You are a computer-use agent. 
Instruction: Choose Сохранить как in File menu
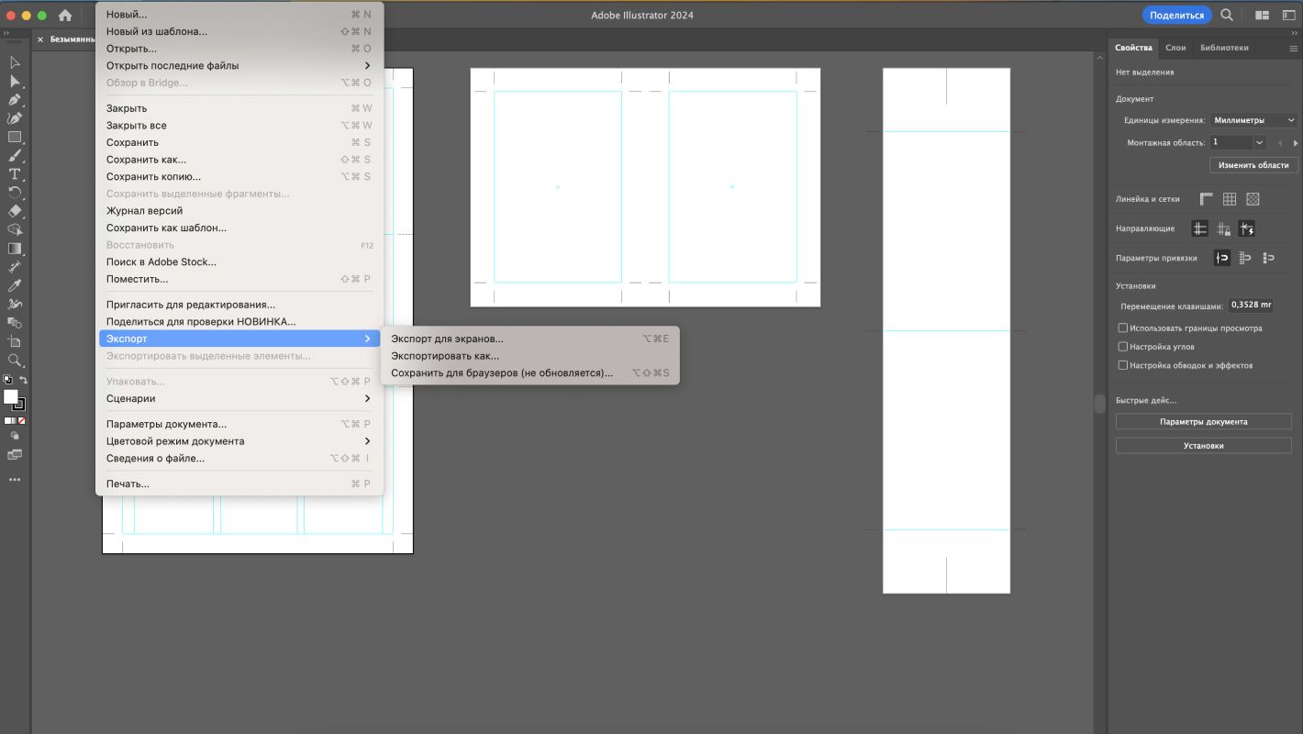(239, 160)
